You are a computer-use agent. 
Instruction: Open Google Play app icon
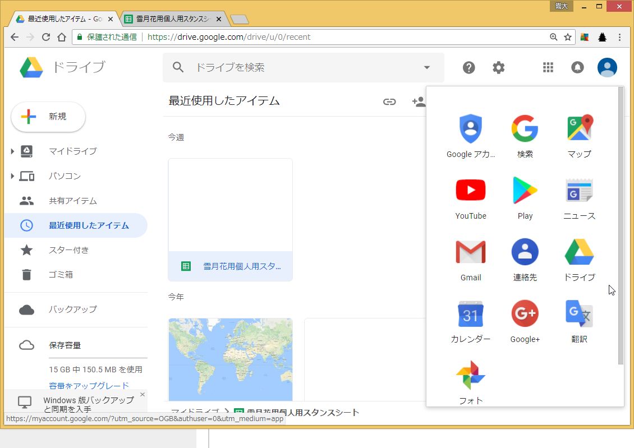pos(525,198)
